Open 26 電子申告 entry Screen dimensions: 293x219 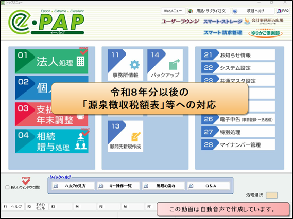coord(238,119)
